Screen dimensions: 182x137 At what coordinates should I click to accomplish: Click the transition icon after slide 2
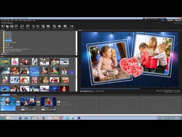point(38,103)
